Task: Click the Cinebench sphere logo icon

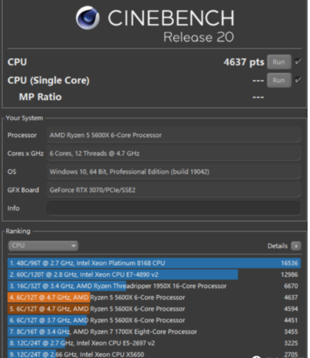Action: (x=87, y=18)
